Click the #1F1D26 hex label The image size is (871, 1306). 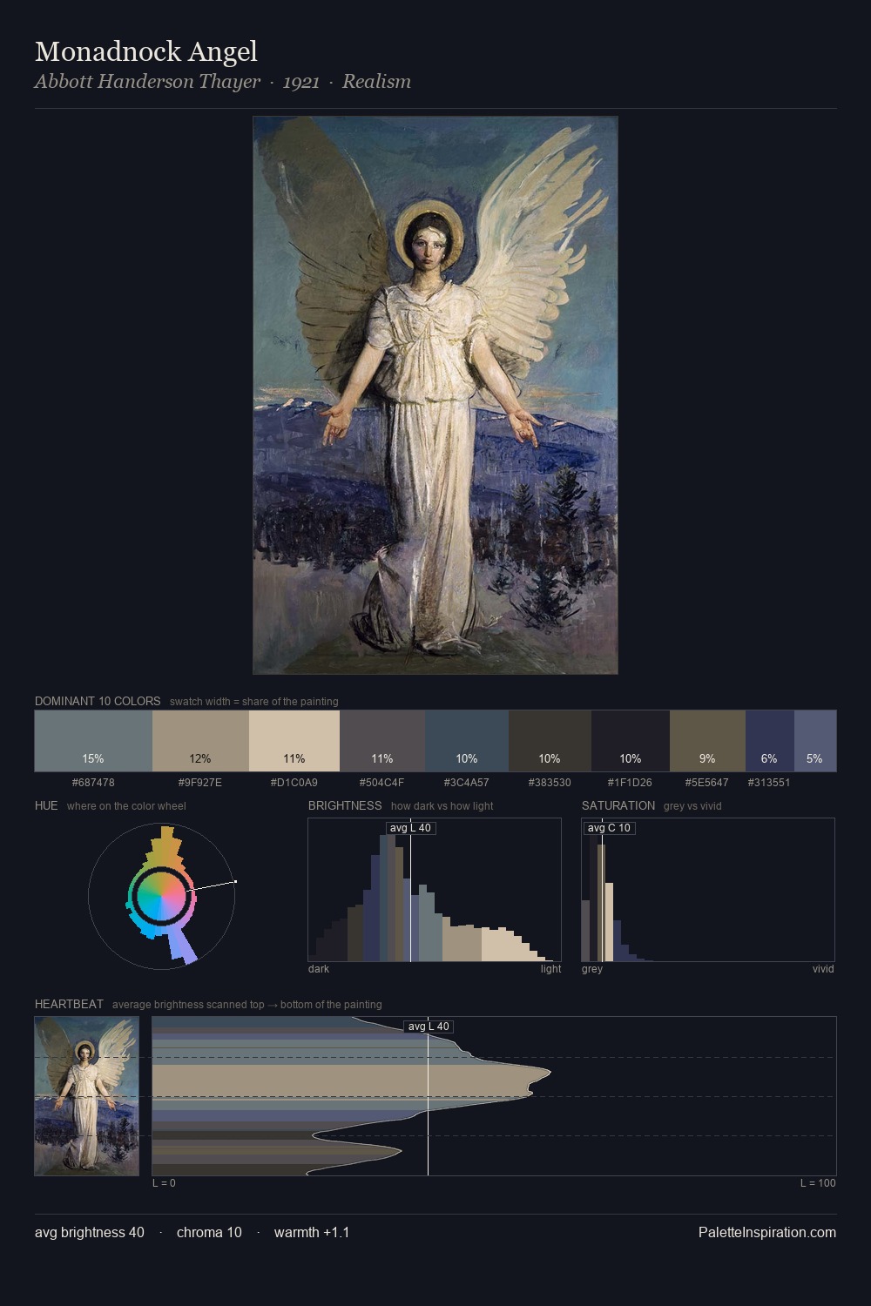point(631,783)
